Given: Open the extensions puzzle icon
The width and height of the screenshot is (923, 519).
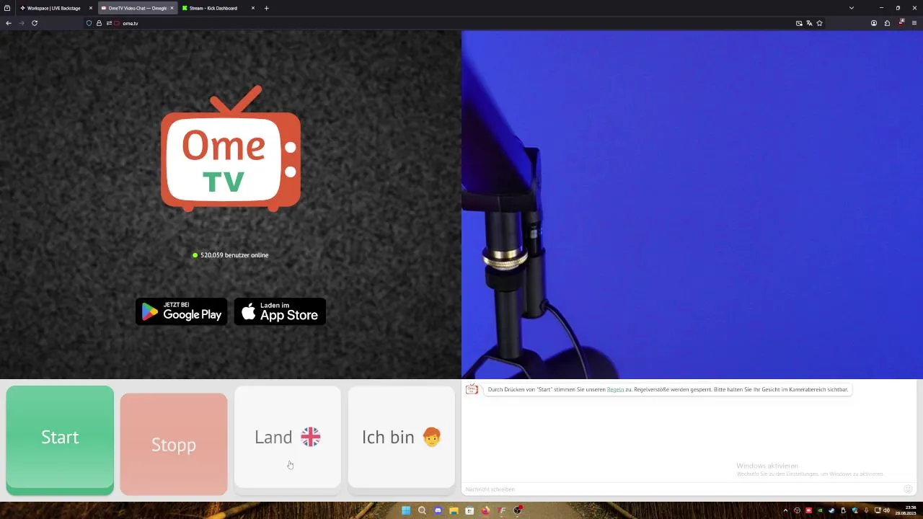Looking at the screenshot, I should pyautogui.click(x=887, y=23).
